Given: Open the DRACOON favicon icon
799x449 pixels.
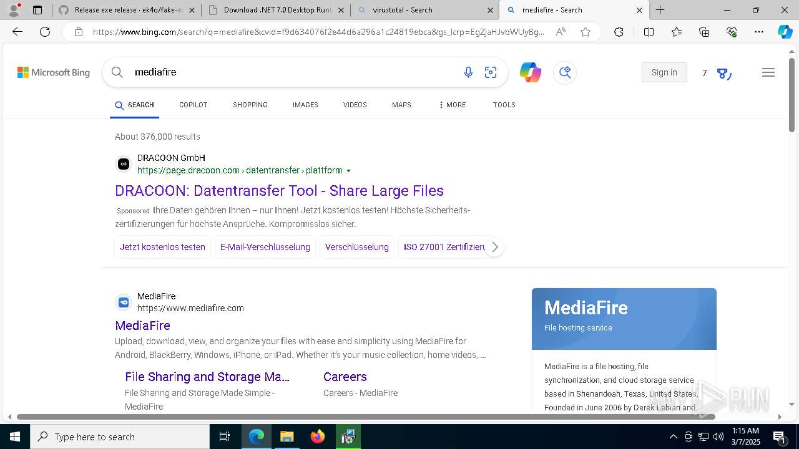Looking at the screenshot, I should [x=124, y=164].
